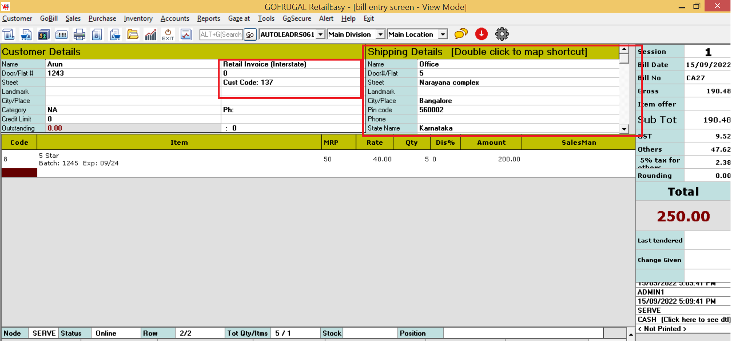732x342 pixels.
Task: Open the Purchase menu
Action: coord(102,18)
